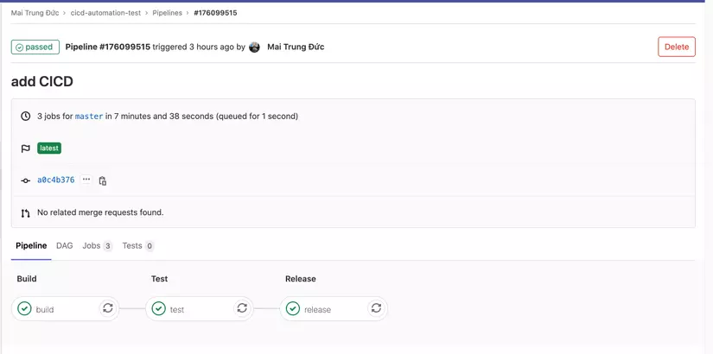
Task: Open Mai Trung Đức's avatar
Action: click(x=255, y=47)
